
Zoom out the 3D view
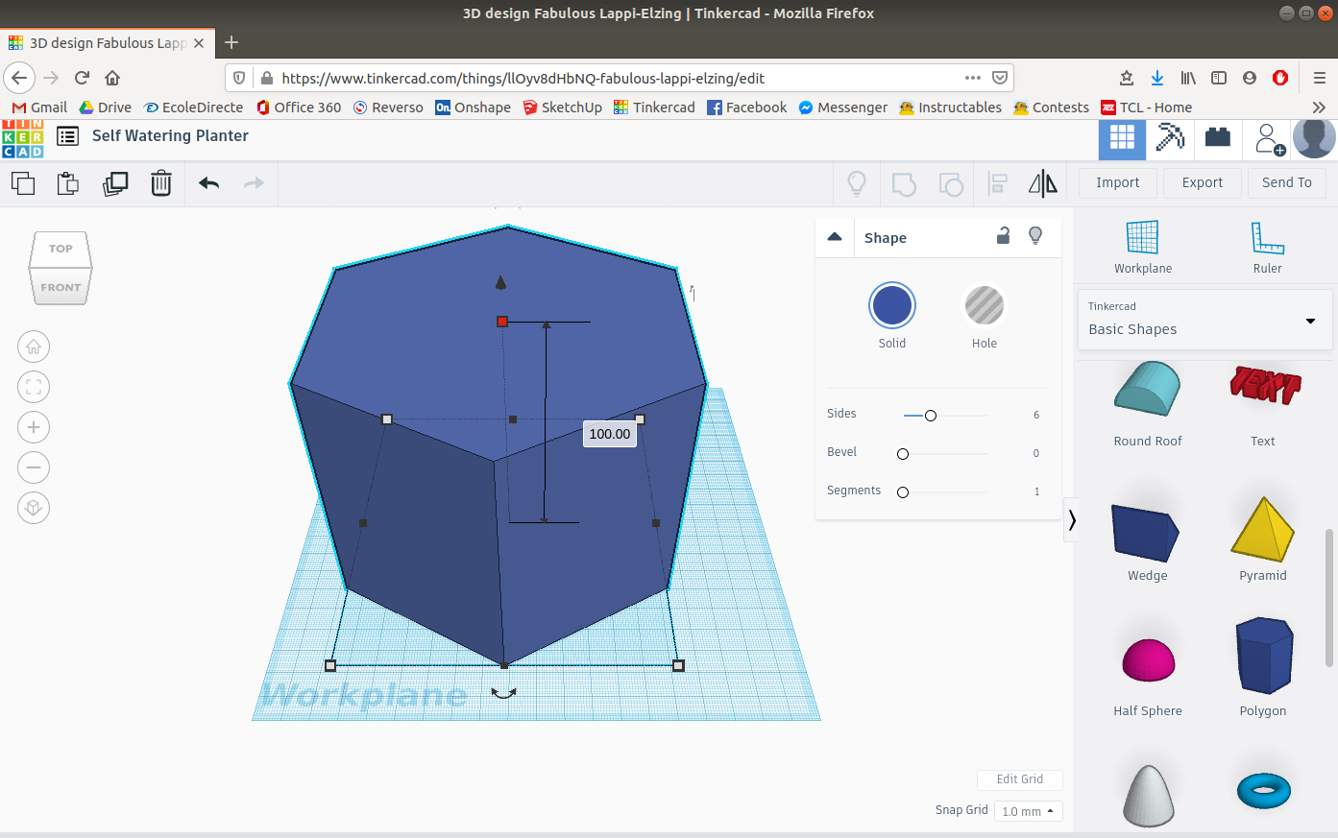(x=34, y=467)
